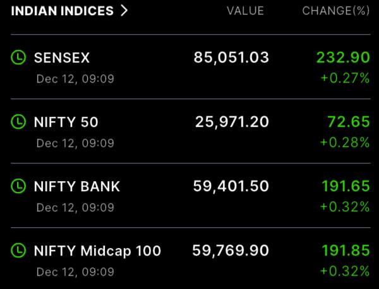
Task: Open the NIFTY 50 index name
Action: pos(66,122)
